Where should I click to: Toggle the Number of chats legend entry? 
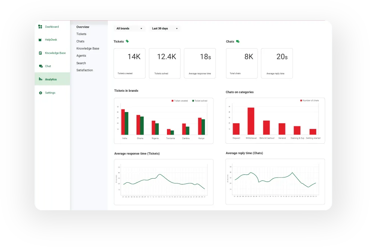309,100
